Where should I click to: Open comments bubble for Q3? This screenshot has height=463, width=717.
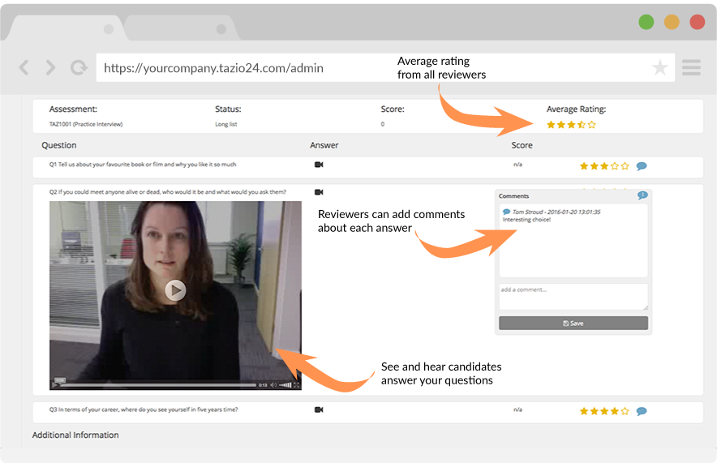pyautogui.click(x=642, y=411)
